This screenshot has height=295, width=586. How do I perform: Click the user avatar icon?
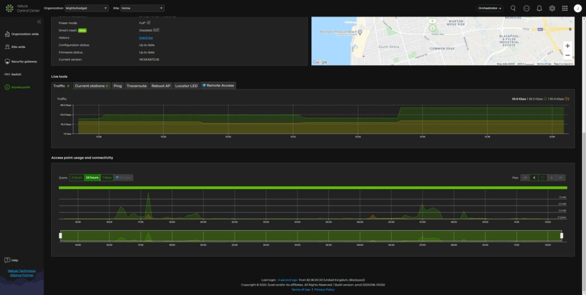click(x=577, y=8)
